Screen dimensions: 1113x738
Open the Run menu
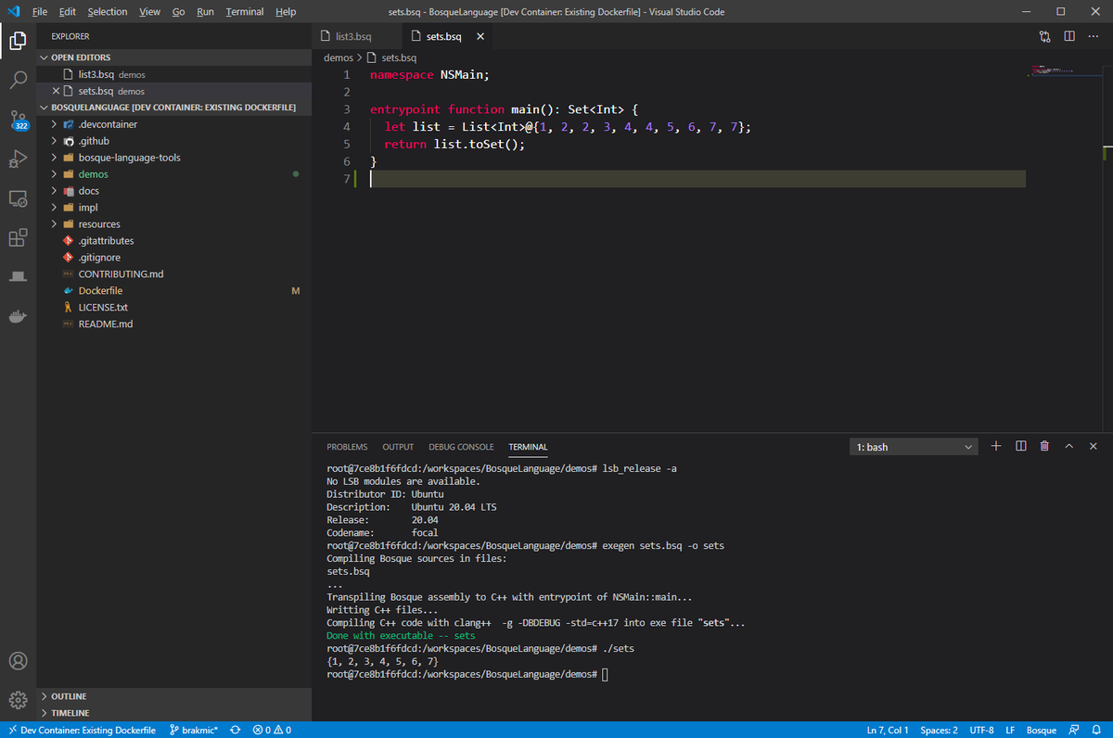click(x=205, y=12)
